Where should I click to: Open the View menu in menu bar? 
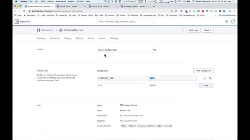click(x=43, y=2)
